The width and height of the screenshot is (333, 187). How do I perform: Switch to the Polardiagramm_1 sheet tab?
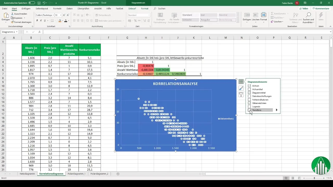tap(76, 174)
